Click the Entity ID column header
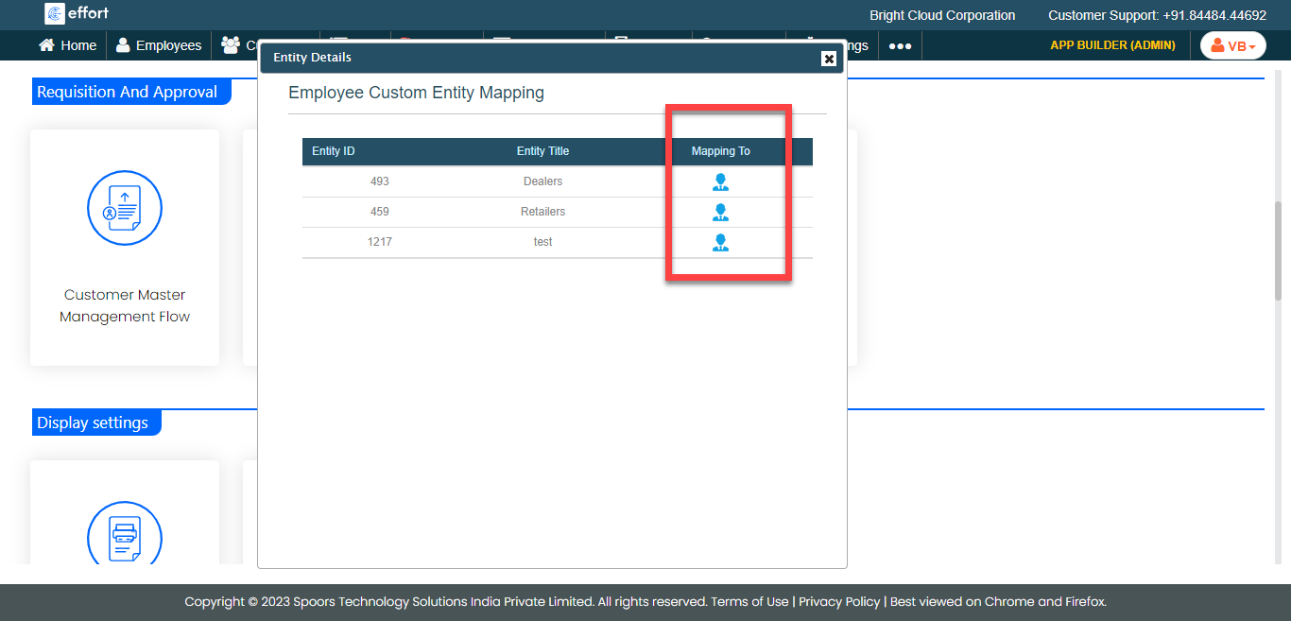The image size is (1291, 621). tap(334, 151)
